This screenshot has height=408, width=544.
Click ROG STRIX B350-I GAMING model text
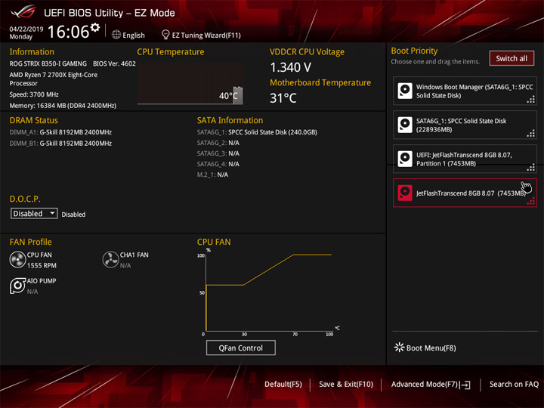tap(48, 63)
